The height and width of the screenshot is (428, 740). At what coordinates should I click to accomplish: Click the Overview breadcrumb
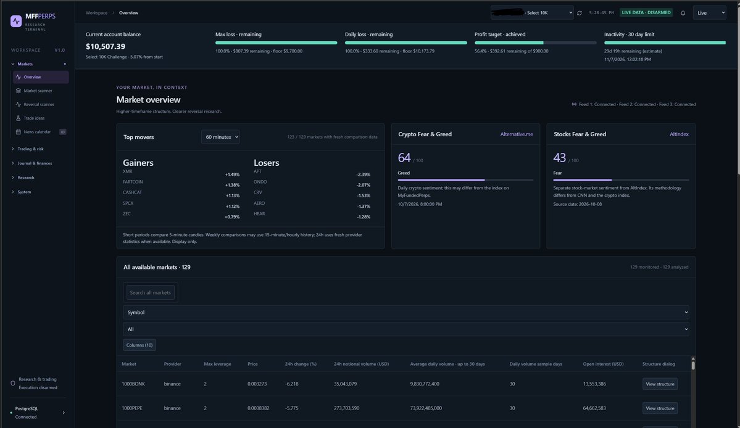[128, 13]
